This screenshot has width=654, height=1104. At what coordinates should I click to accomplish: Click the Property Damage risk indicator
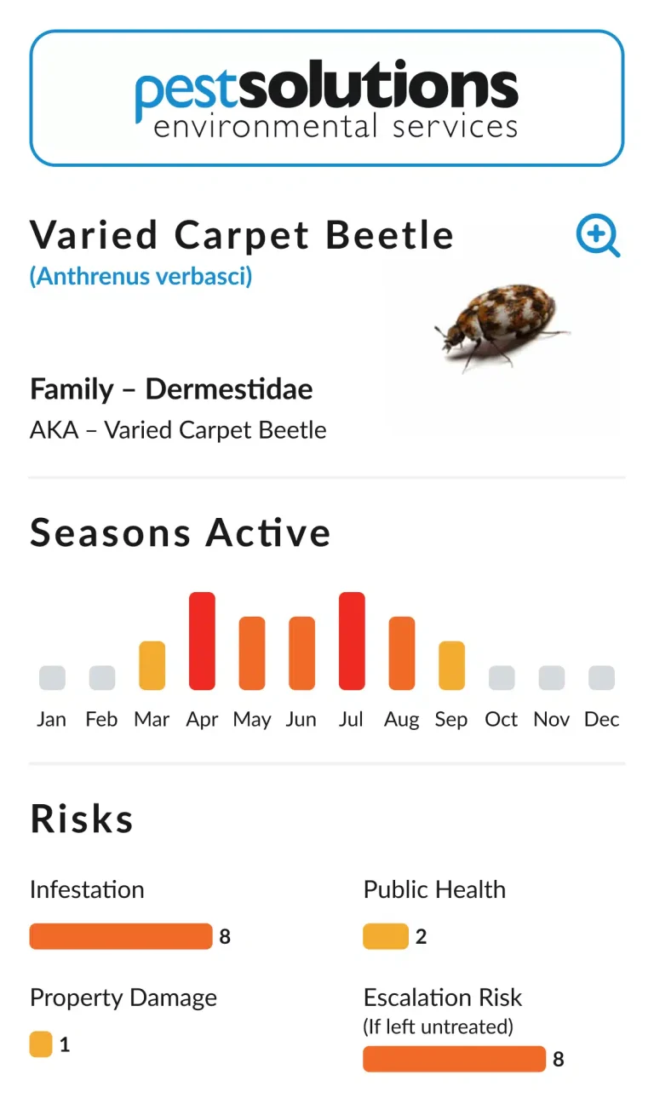coord(41,1044)
